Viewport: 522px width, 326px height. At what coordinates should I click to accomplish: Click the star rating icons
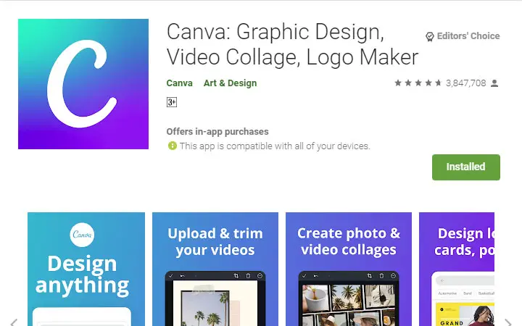[418, 83]
